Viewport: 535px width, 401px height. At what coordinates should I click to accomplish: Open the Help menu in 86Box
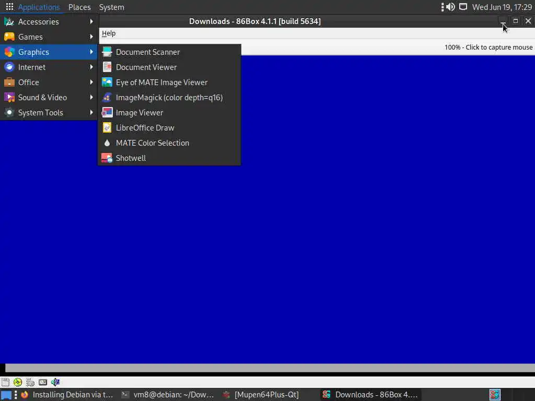(x=109, y=33)
